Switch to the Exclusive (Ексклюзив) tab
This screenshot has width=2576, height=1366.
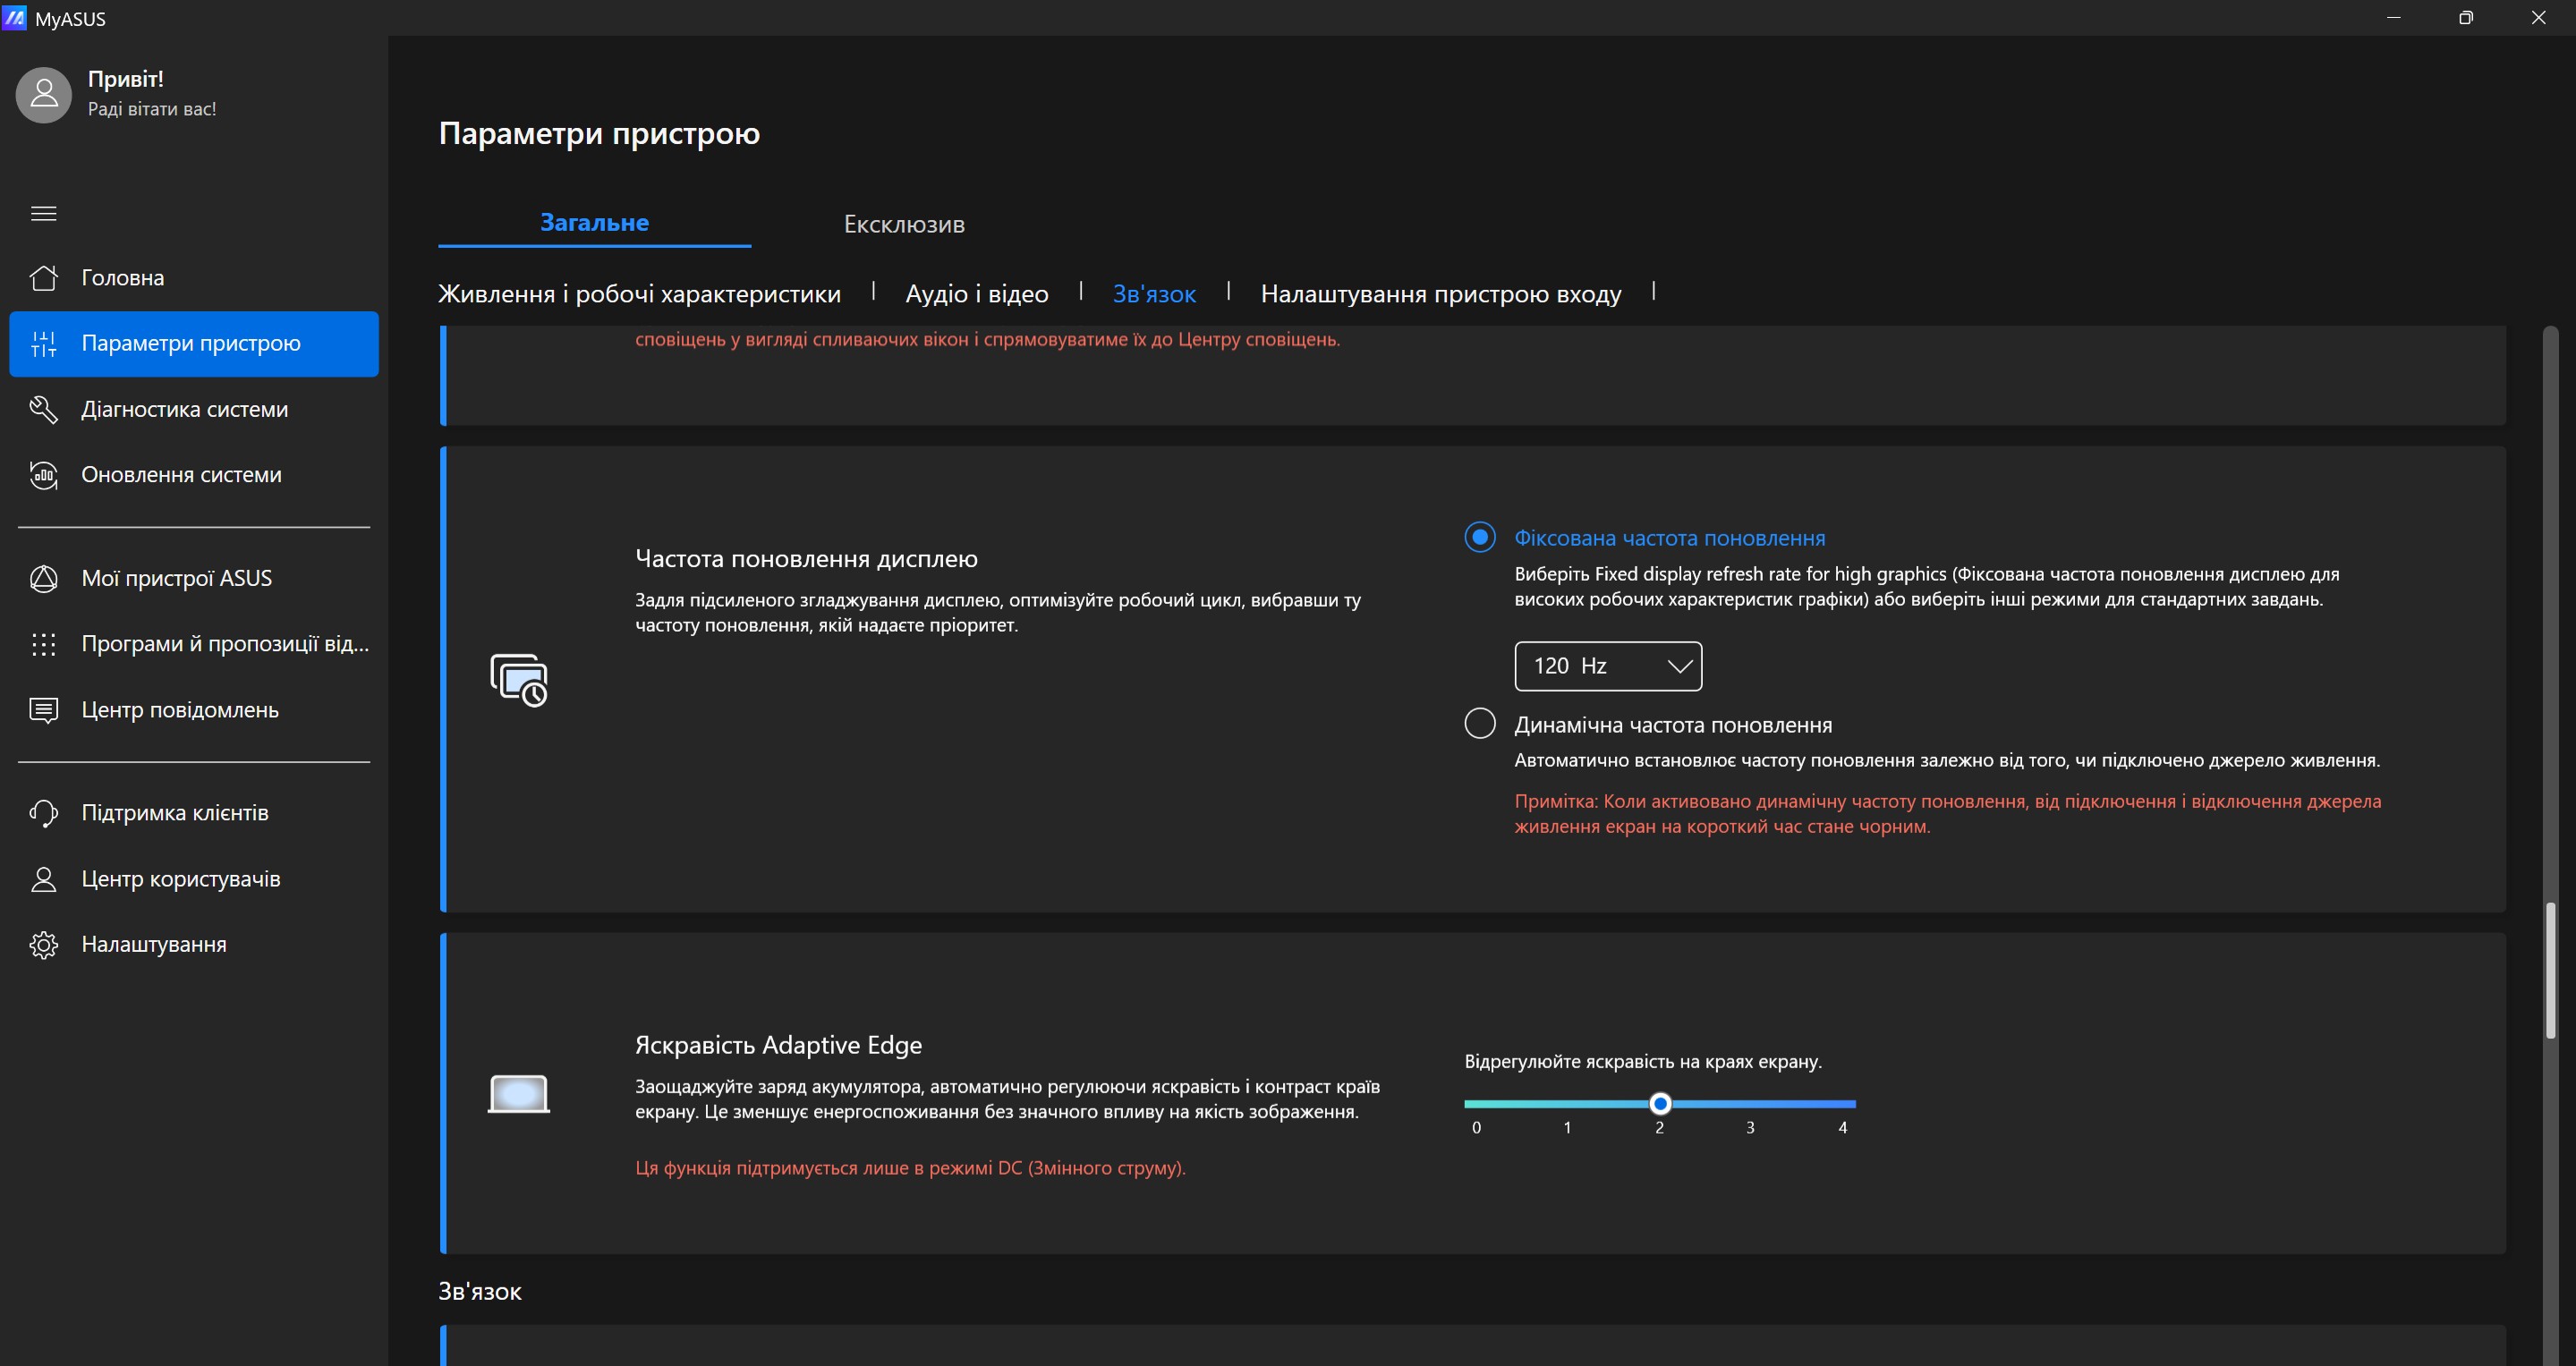click(904, 224)
